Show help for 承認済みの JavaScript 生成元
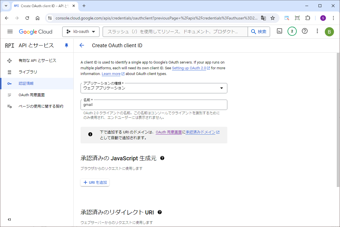 (x=162, y=158)
